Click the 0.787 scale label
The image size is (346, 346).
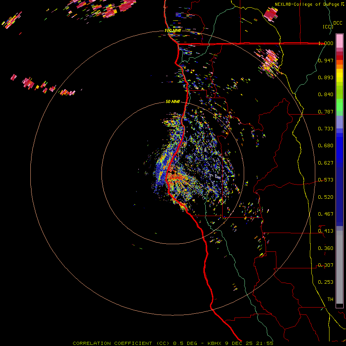pyautogui.click(x=326, y=111)
